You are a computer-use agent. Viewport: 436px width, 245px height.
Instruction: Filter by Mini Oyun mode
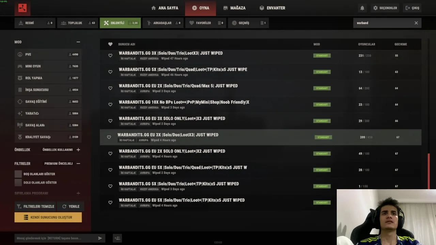[x=48, y=66]
